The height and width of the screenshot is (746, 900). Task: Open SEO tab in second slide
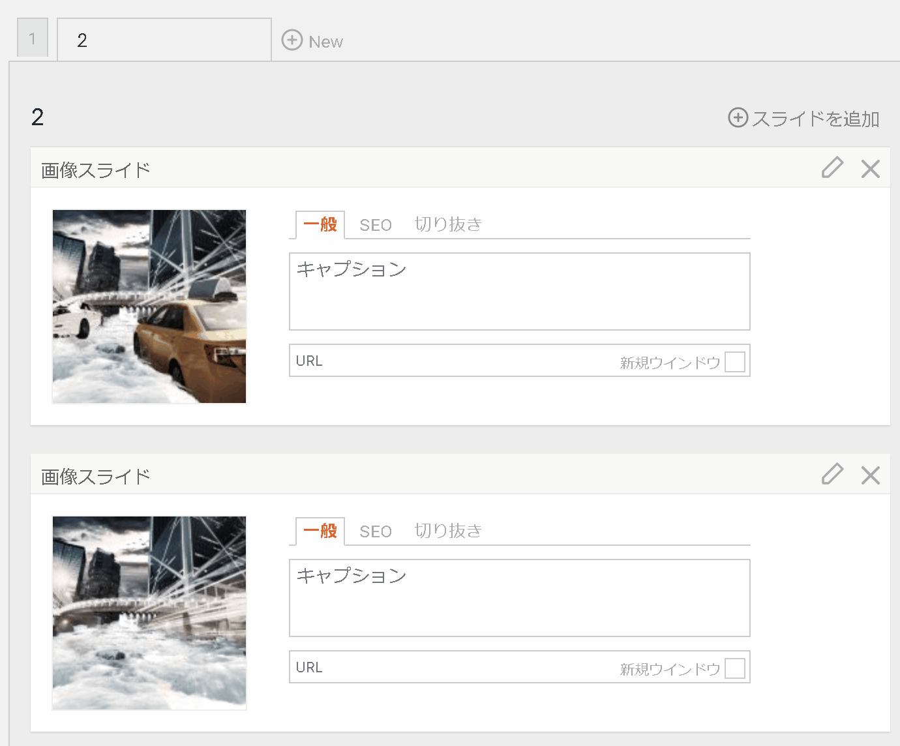376,531
